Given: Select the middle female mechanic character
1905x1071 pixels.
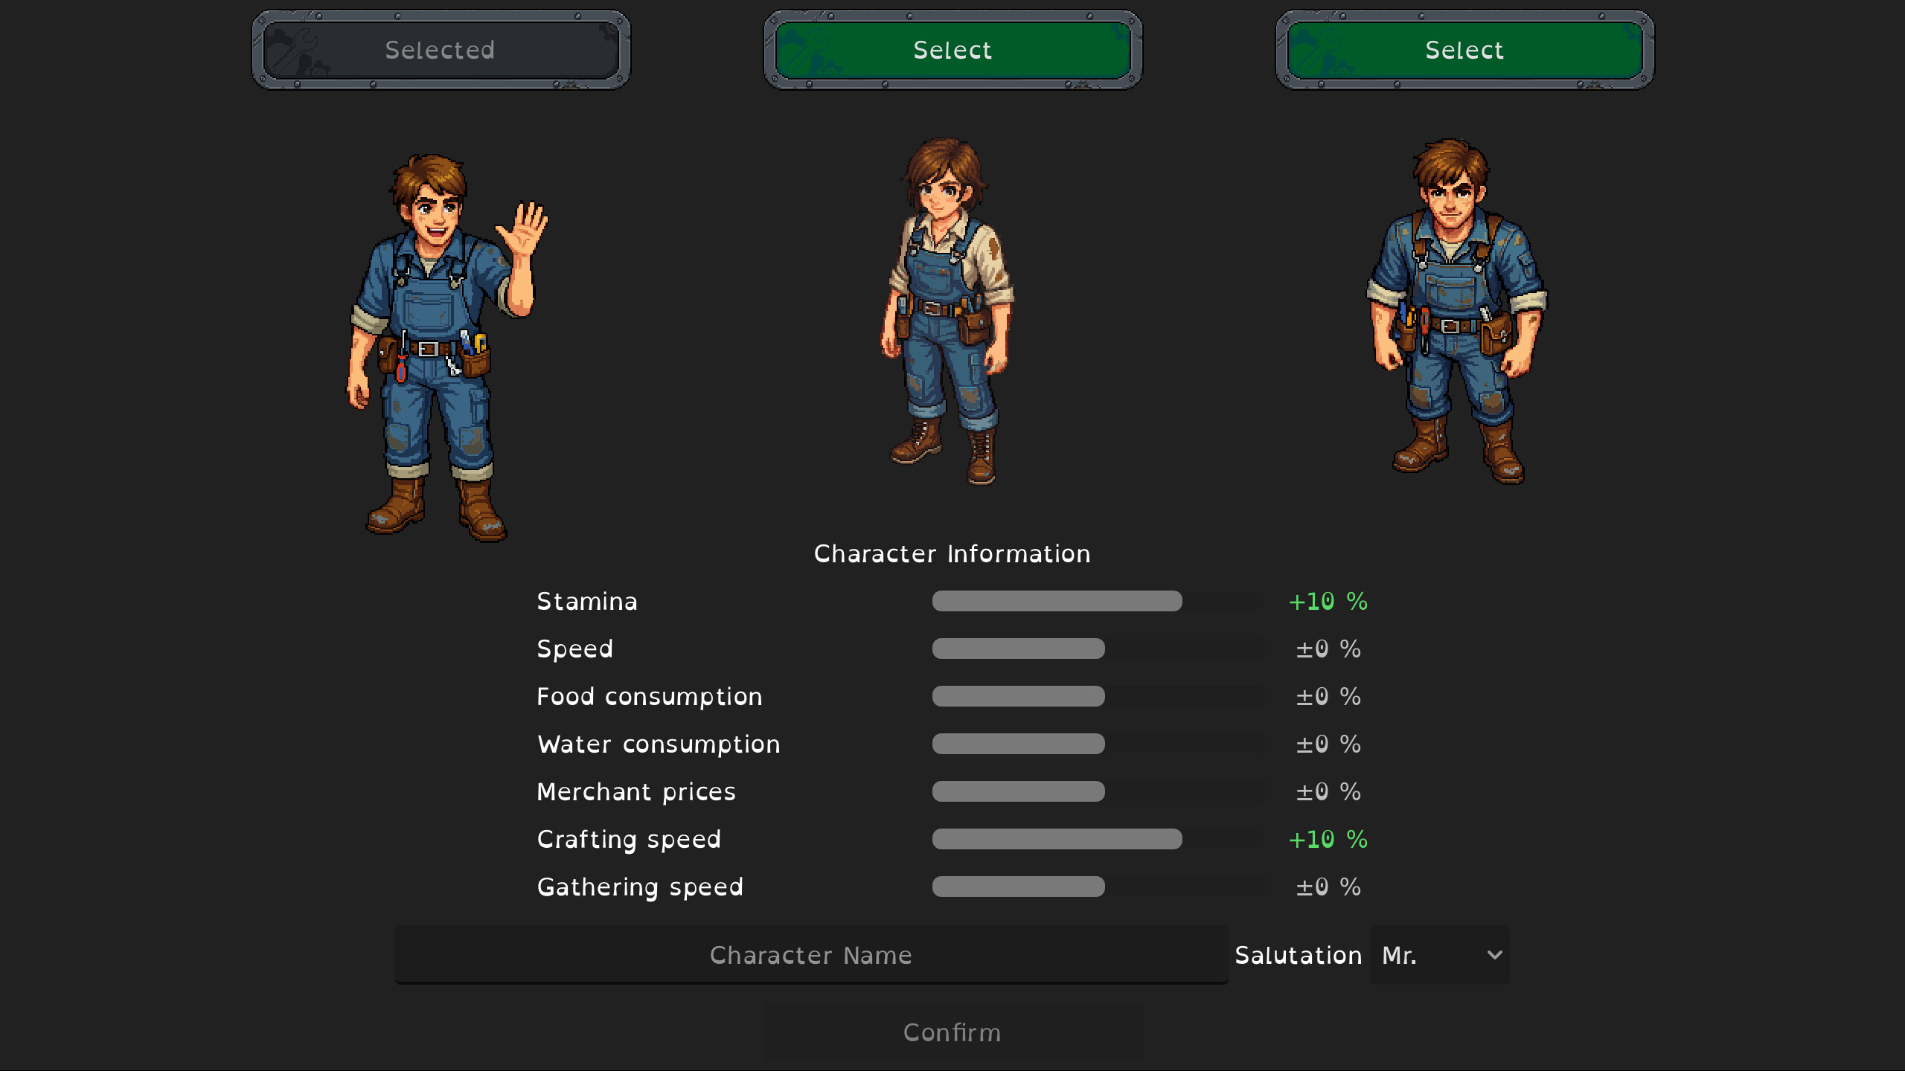Looking at the screenshot, I should (952, 50).
